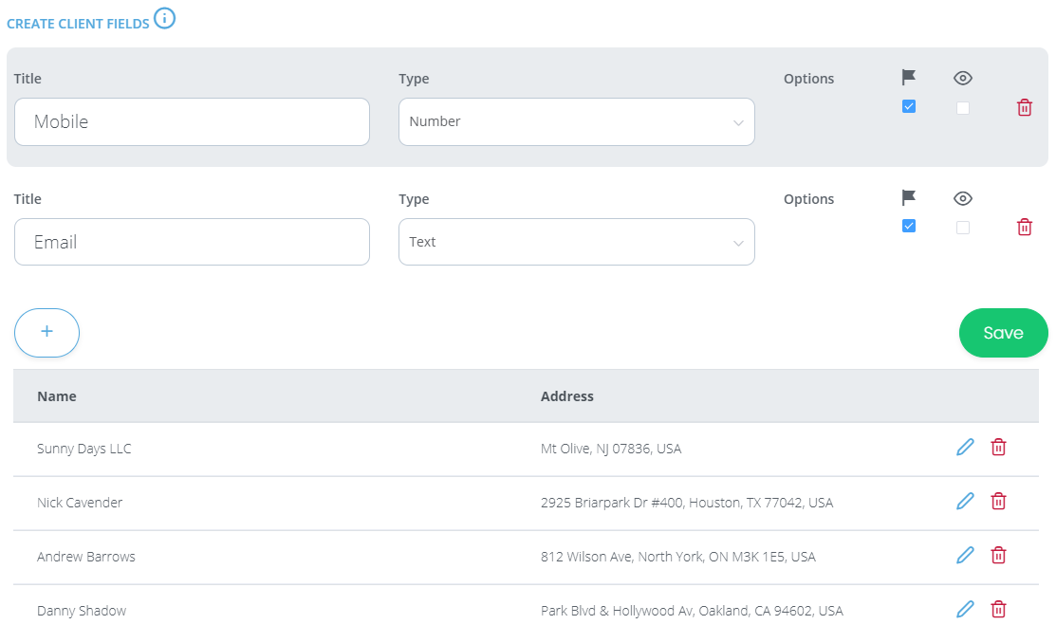The image size is (1056, 643).
Task: Click the Park Blvd & Hollywood Av address
Action: 692,611
